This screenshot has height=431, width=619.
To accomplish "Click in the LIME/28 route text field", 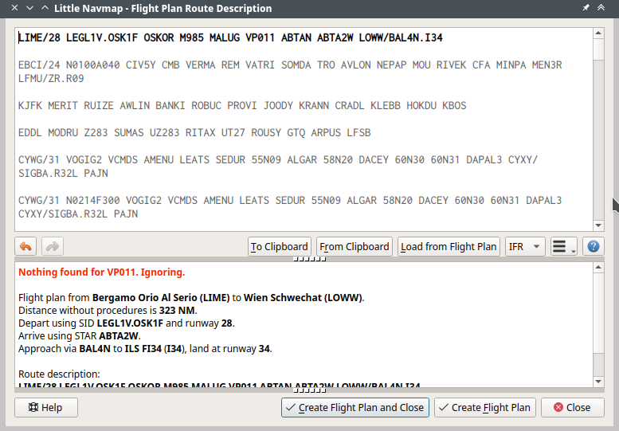I will click(230, 38).
